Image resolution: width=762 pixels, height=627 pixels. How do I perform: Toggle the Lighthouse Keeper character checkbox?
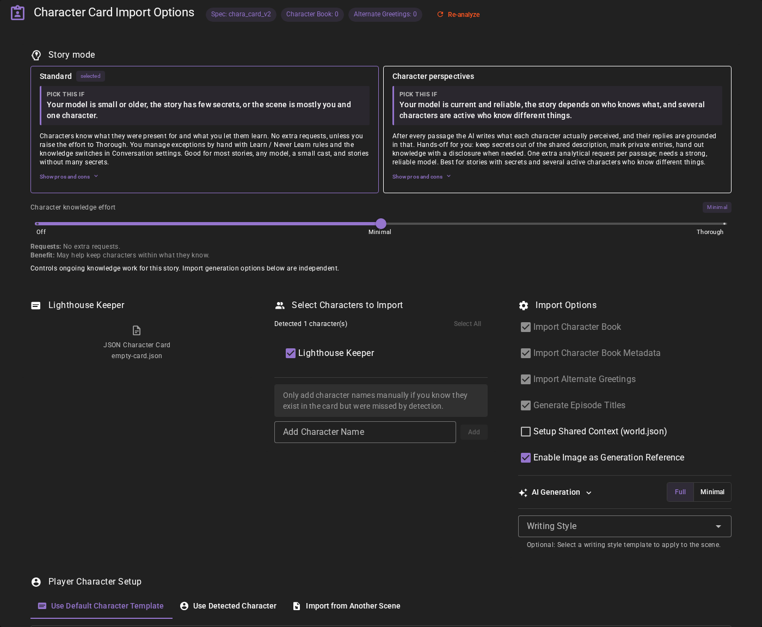coord(291,353)
